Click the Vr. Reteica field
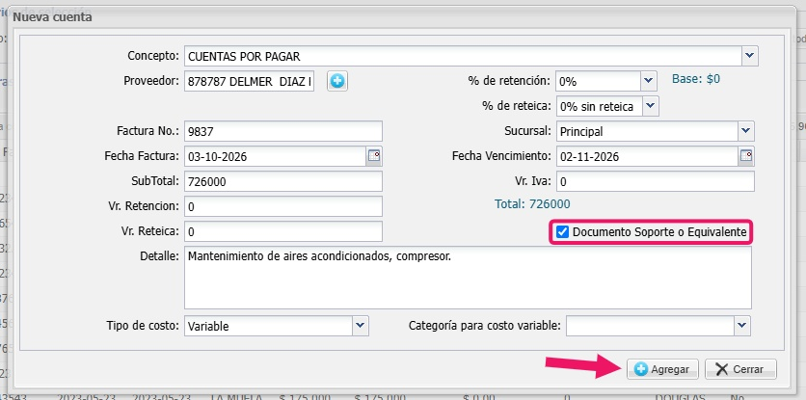 click(x=283, y=231)
